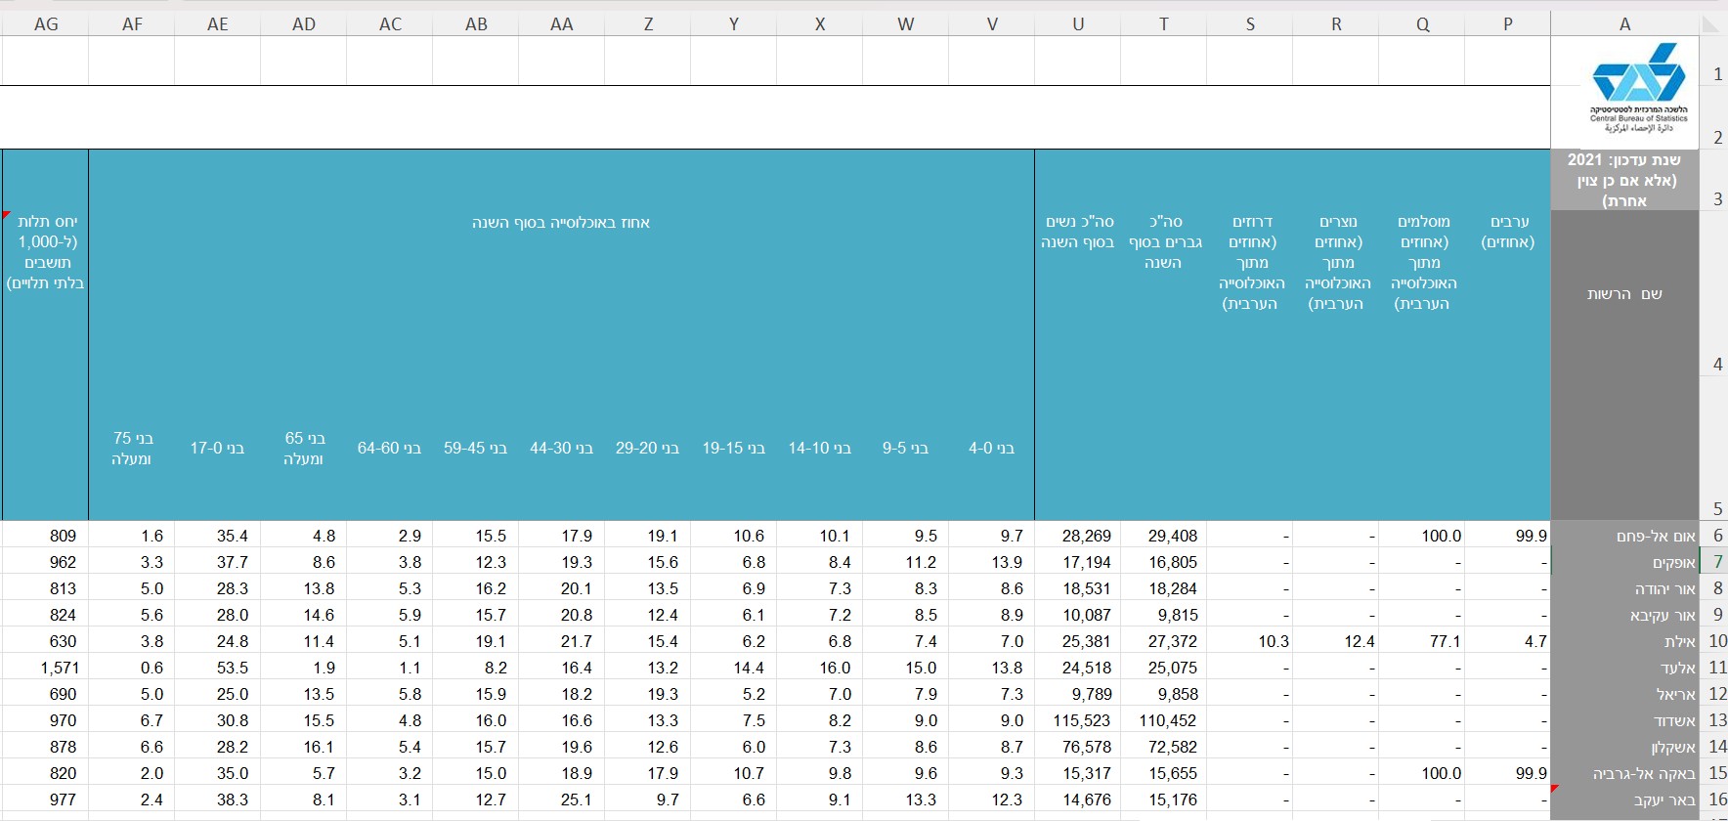
Task: Select row header 10
Action: [x=1716, y=642]
